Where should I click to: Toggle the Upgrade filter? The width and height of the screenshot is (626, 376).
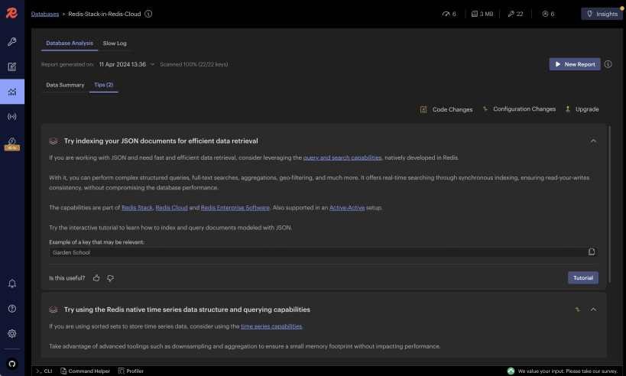point(582,109)
